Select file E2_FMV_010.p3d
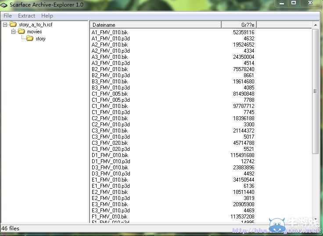323x236 pixels. 111,198
